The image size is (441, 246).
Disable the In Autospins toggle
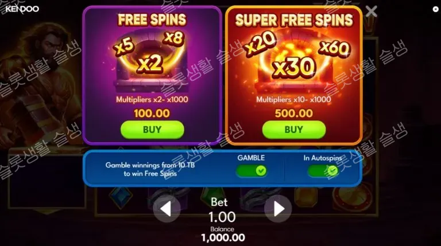coord(323,170)
